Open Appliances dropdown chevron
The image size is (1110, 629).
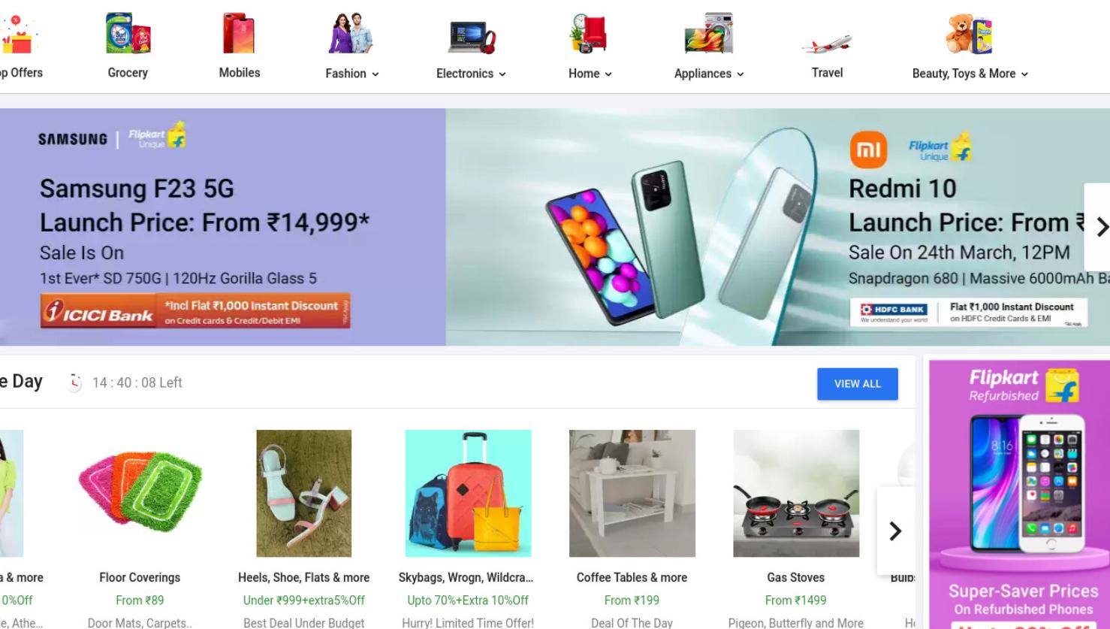(x=740, y=74)
